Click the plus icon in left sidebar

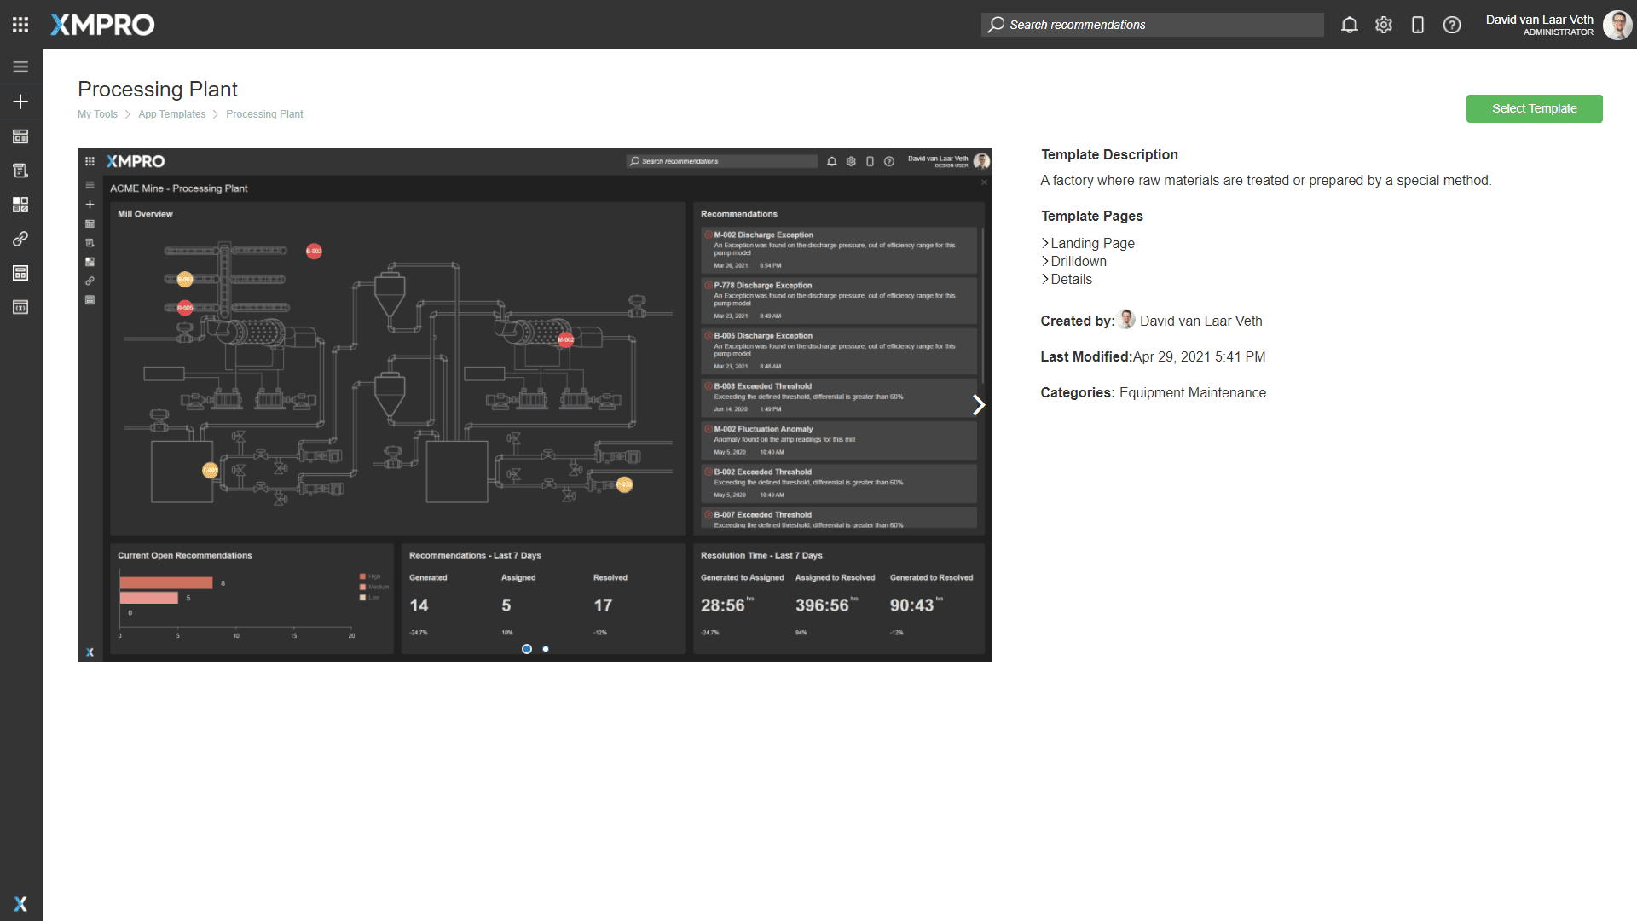[x=20, y=101]
